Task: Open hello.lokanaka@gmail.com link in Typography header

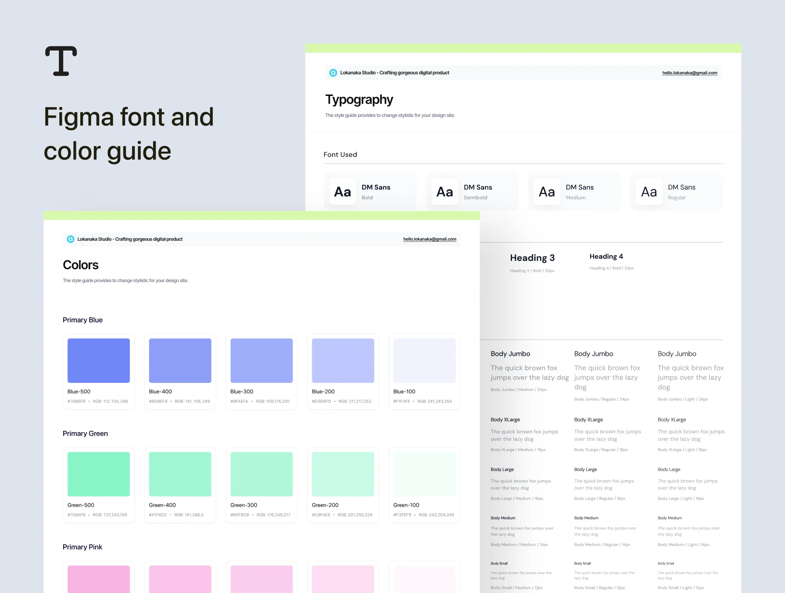Action: pyautogui.click(x=689, y=73)
